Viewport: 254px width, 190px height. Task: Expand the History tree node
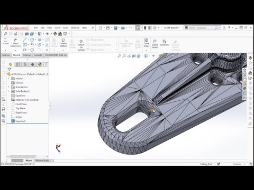click(x=8, y=79)
